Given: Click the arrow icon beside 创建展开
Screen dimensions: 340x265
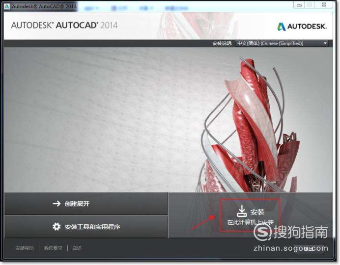Looking at the screenshot, I should [57, 204].
